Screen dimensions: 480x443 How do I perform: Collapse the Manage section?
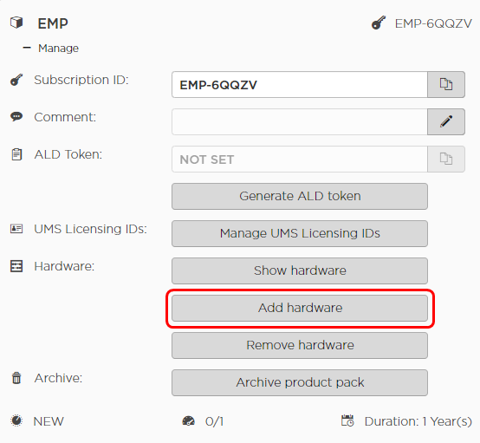click(x=27, y=48)
